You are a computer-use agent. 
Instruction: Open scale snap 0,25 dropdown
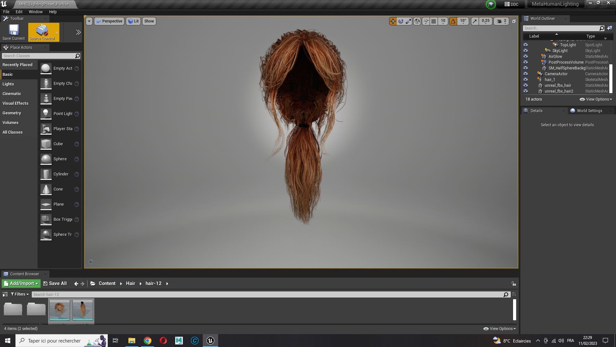[x=486, y=21]
